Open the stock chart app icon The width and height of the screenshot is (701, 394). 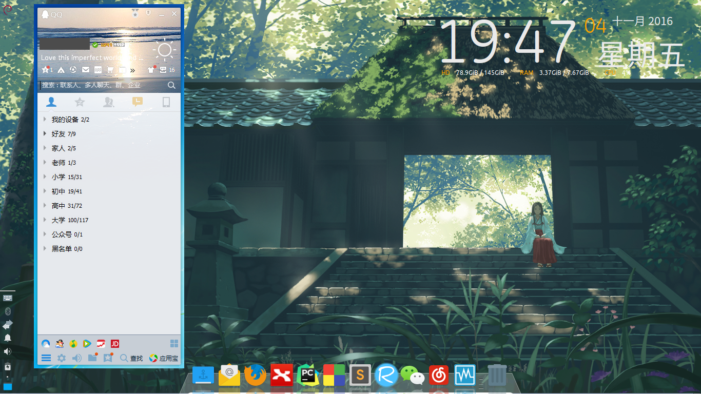(101, 344)
